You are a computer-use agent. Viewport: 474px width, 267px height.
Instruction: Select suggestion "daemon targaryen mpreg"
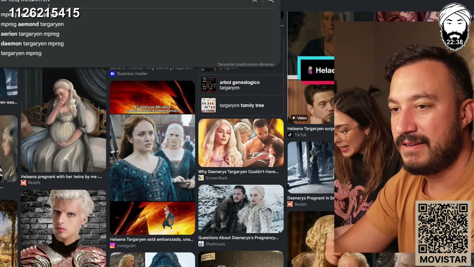click(x=32, y=43)
